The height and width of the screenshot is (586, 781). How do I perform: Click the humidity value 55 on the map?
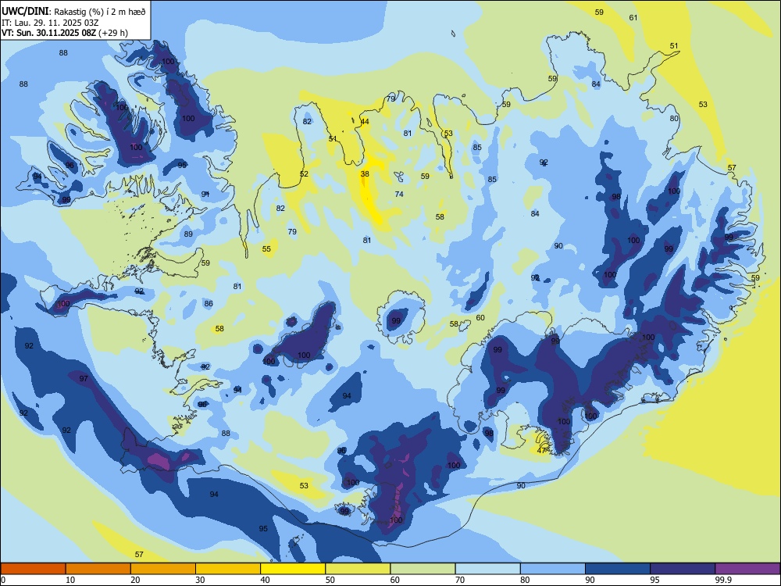coord(266,248)
